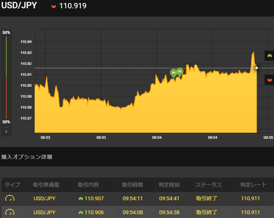Click the right green trade marker pin

(180, 72)
